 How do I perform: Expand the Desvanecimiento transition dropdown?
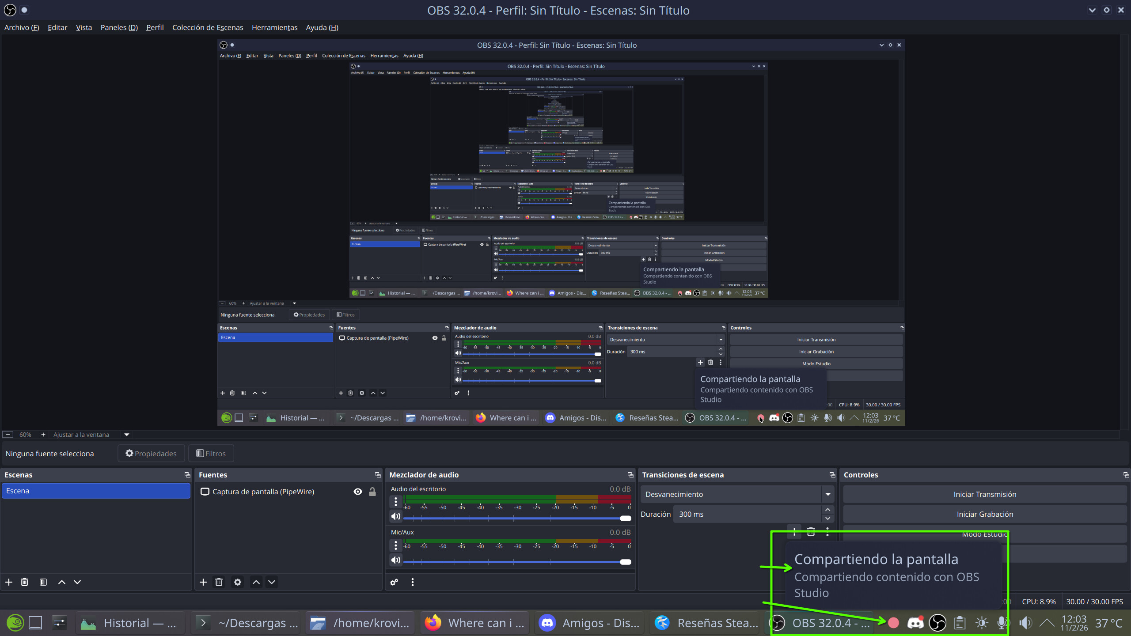tap(827, 494)
